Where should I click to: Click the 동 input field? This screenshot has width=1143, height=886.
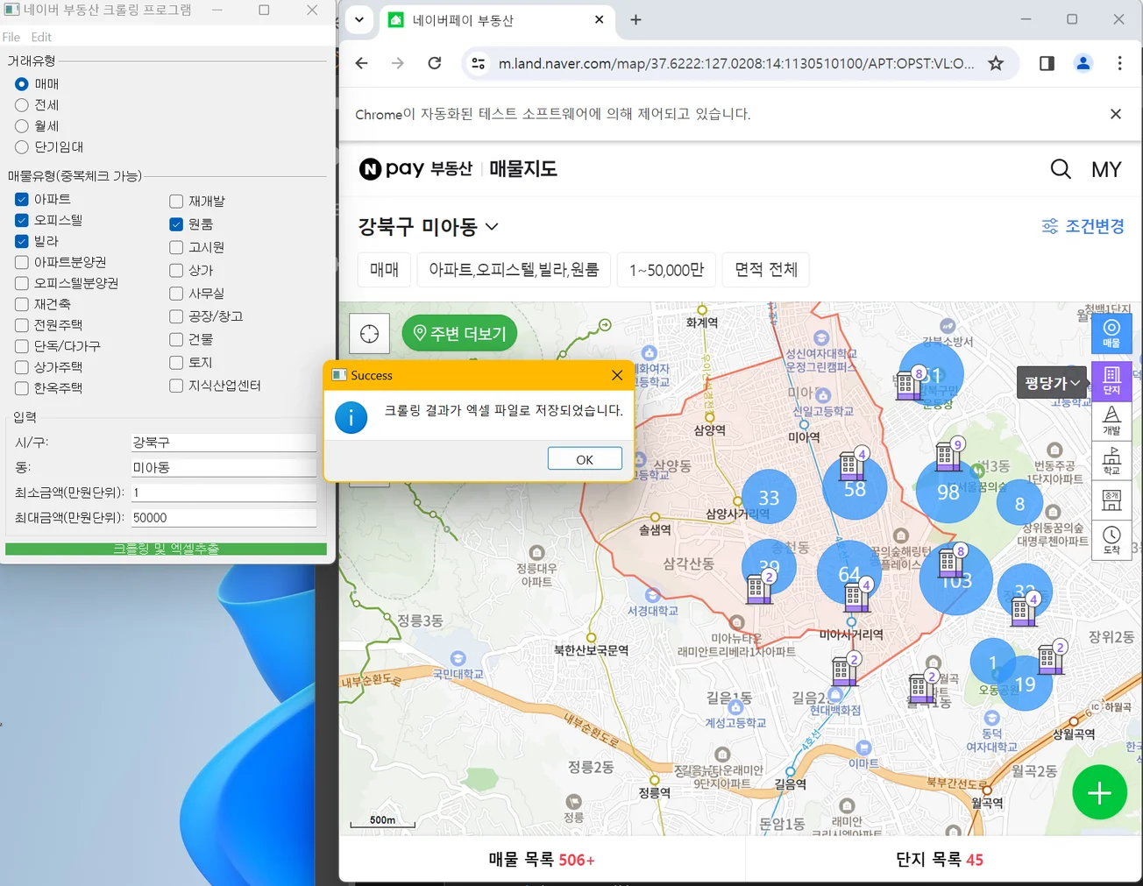pyautogui.click(x=224, y=468)
